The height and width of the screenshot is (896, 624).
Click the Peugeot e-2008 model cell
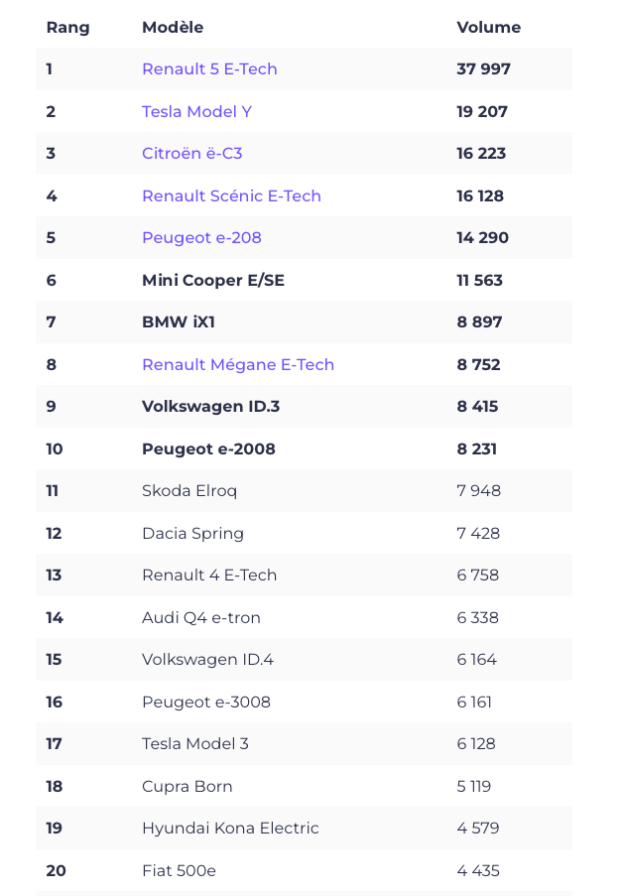coord(208,448)
